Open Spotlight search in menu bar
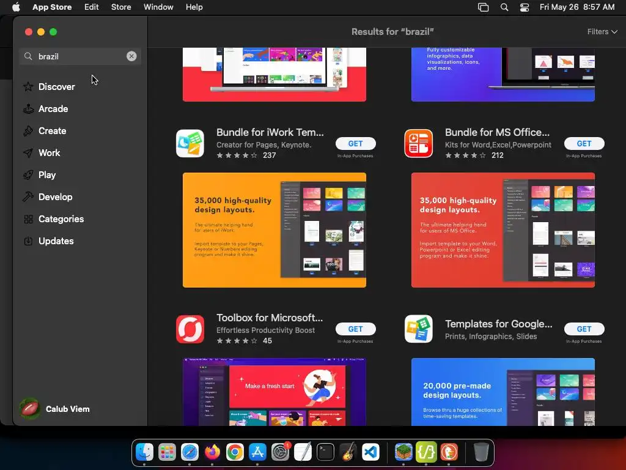The height and width of the screenshot is (470, 626). pyautogui.click(x=504, y=7)
